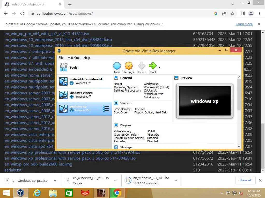Screen dimensions: 265x198
Task: Open a new Chrome tab
Action: coord(70,4)
